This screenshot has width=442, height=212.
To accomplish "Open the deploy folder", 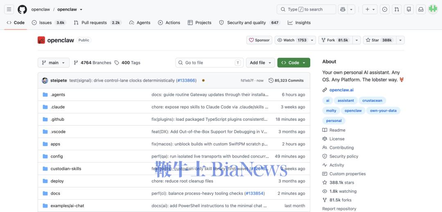I will [57, 181].
